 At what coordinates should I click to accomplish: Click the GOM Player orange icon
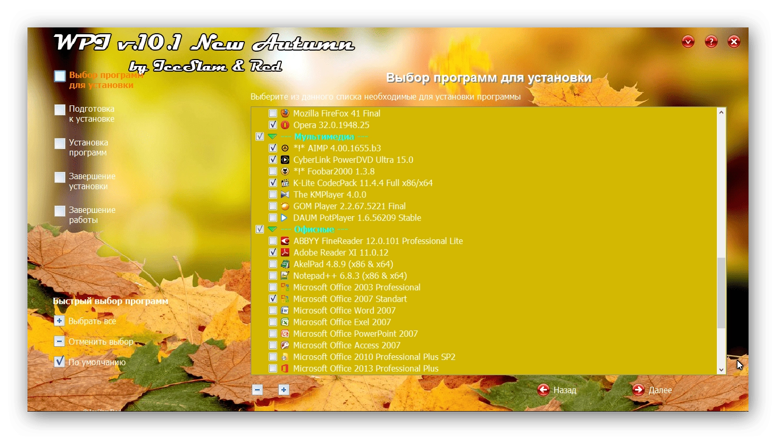[285, 206]
